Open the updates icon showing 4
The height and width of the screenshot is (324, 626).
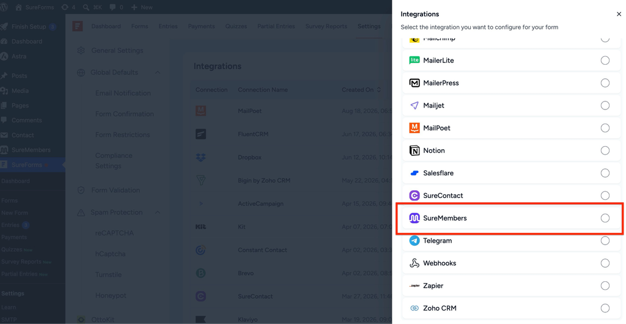[68, 7]
